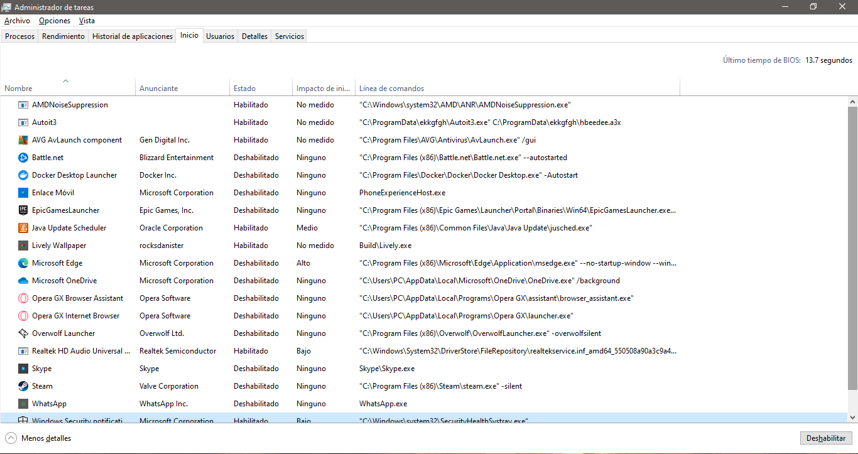Click the Skype row icon
The width and height of the screenshot is (858, 454).
pos(23,369)
